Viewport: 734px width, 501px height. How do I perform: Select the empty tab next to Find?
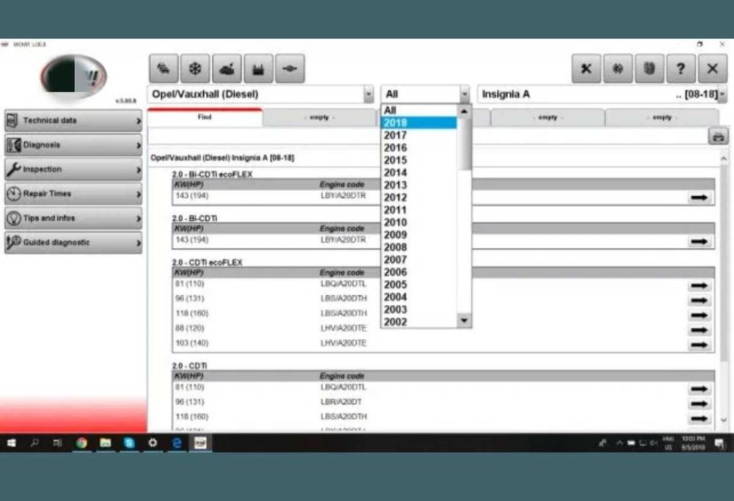(x=321, y=117)
